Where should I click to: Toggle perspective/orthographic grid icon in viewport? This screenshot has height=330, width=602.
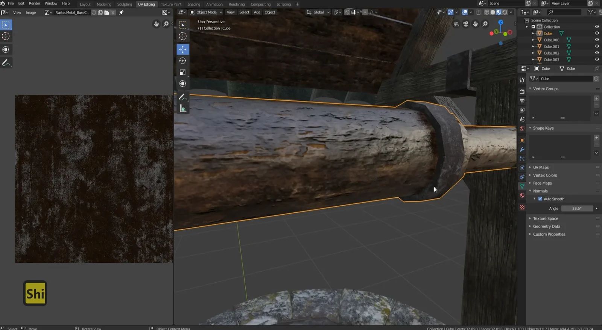456,24
